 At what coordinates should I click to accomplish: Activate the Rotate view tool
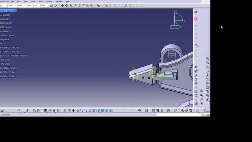pos(78,110)
